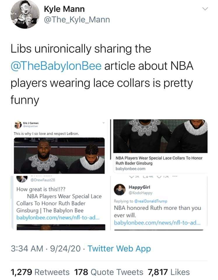
Task: Expand the tweet options chevron
Action: coord(205,9)
